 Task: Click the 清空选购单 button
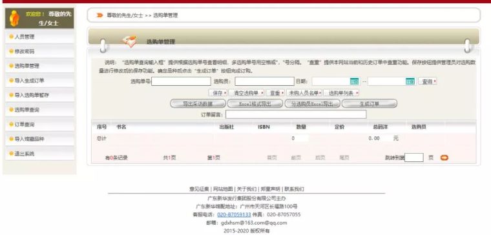247,93
